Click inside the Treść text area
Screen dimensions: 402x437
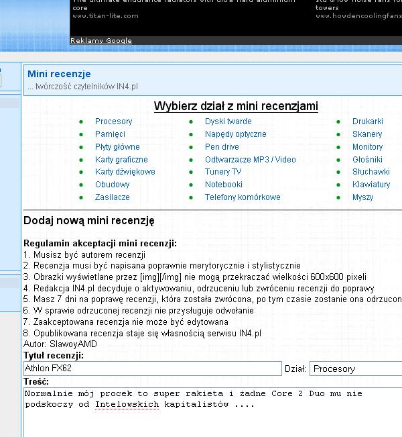tap(213, 412)
